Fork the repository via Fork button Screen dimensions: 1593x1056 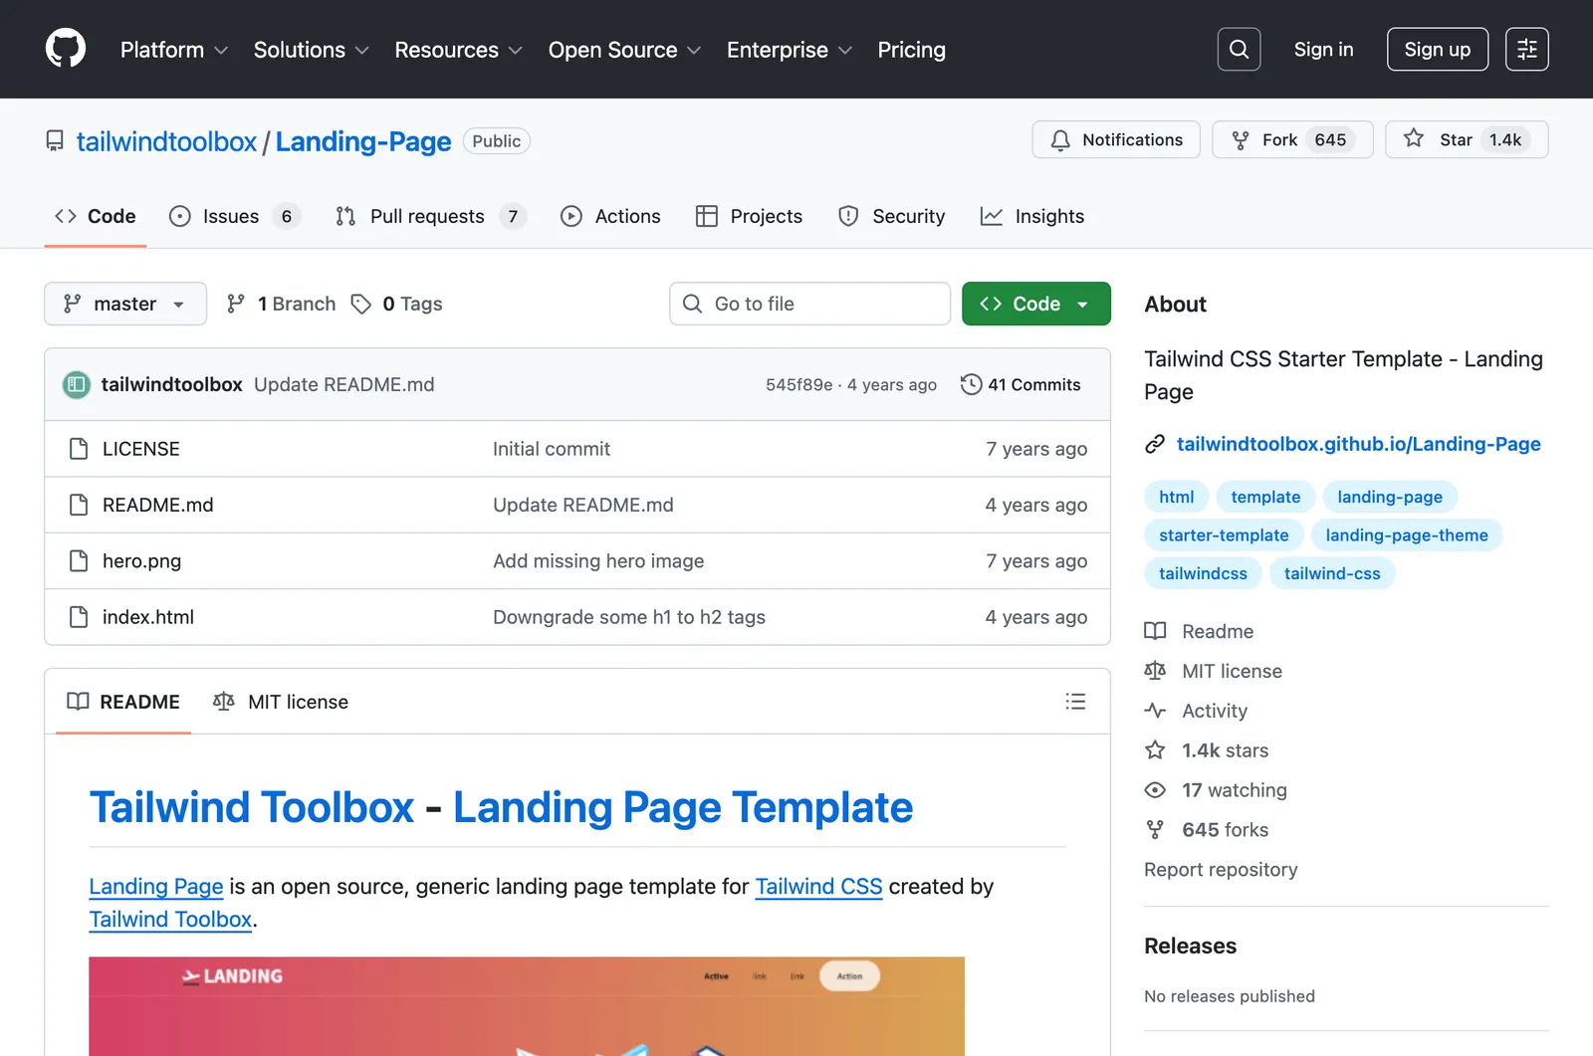click(x=1292, y=139)
